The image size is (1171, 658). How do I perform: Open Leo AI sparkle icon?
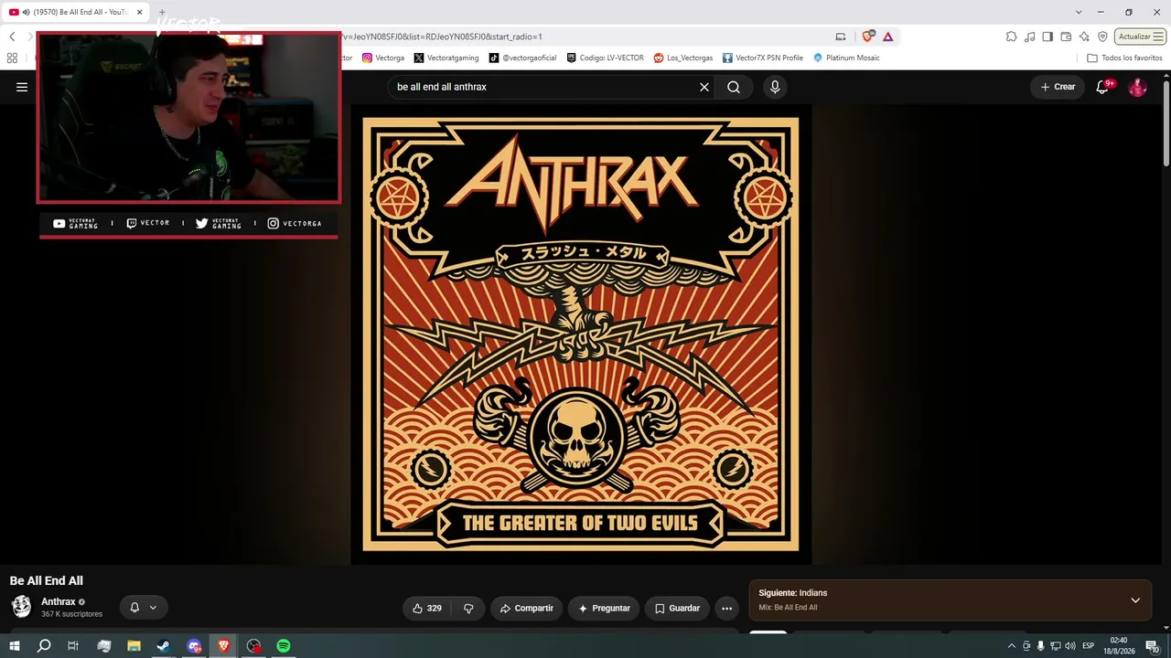(1084, 37)
